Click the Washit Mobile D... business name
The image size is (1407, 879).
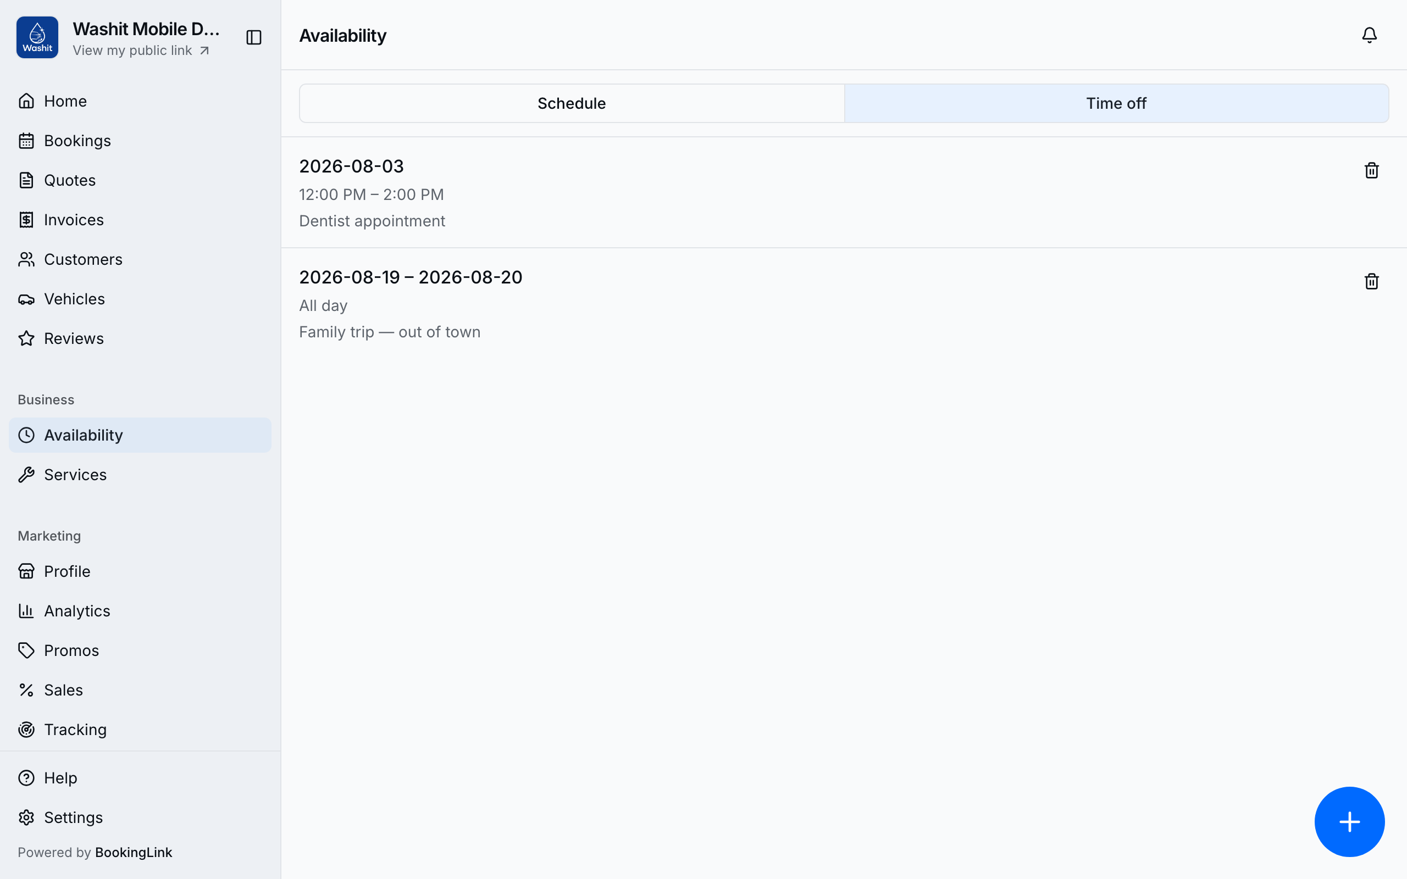tap(146, 29)
